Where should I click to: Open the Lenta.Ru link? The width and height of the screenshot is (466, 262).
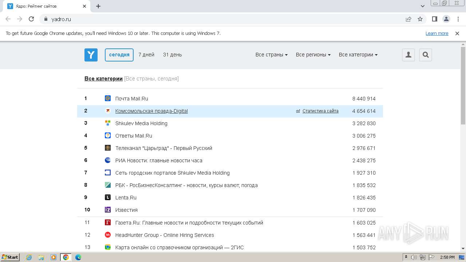coord(126,198)
